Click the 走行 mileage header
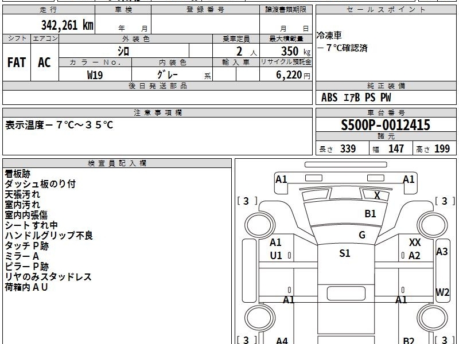The width and height of the screenshot is (459, 344). coord(48,10)
